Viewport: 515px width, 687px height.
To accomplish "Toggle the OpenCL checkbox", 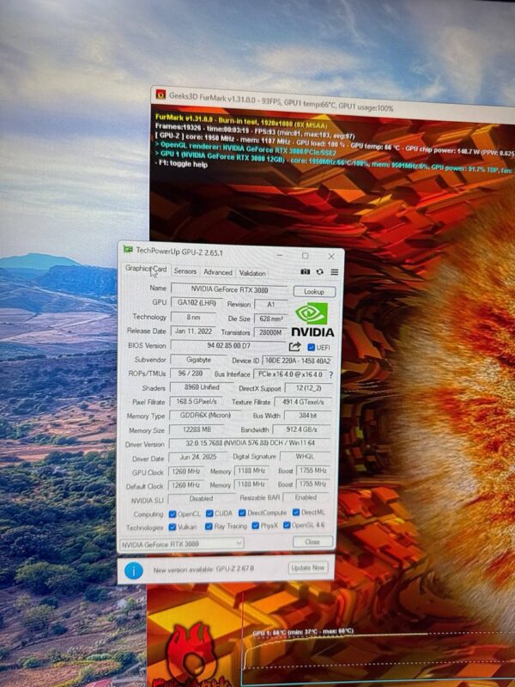I will click(173, 514).
